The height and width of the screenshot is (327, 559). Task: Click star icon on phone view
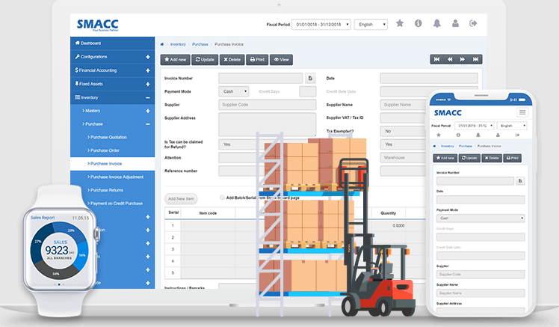tap(439, 135)
